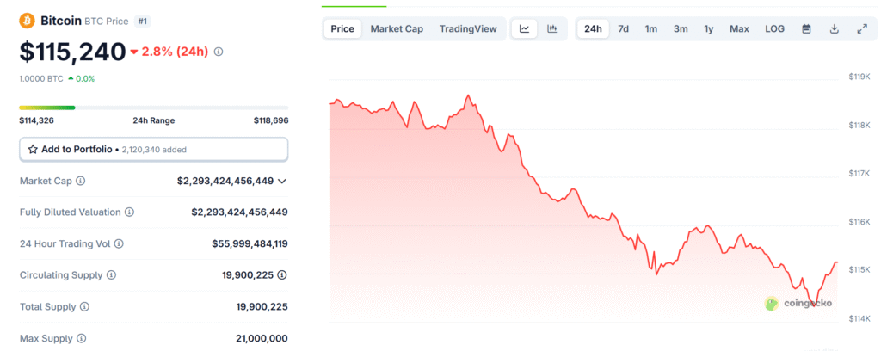Click the Bitcoin logo icon
Viewport: 881px width, 351px height.
coord(28,21)
